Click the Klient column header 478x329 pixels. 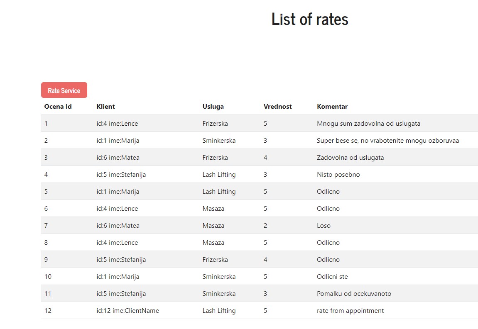(105, 106)
